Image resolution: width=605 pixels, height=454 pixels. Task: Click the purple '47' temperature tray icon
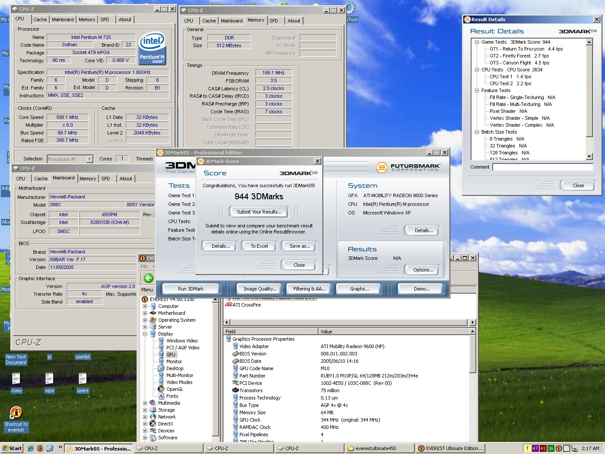point(535,448)
